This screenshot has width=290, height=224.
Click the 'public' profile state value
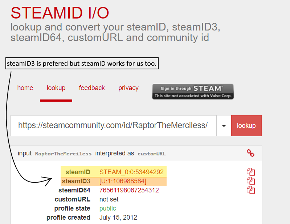point(108,208)
